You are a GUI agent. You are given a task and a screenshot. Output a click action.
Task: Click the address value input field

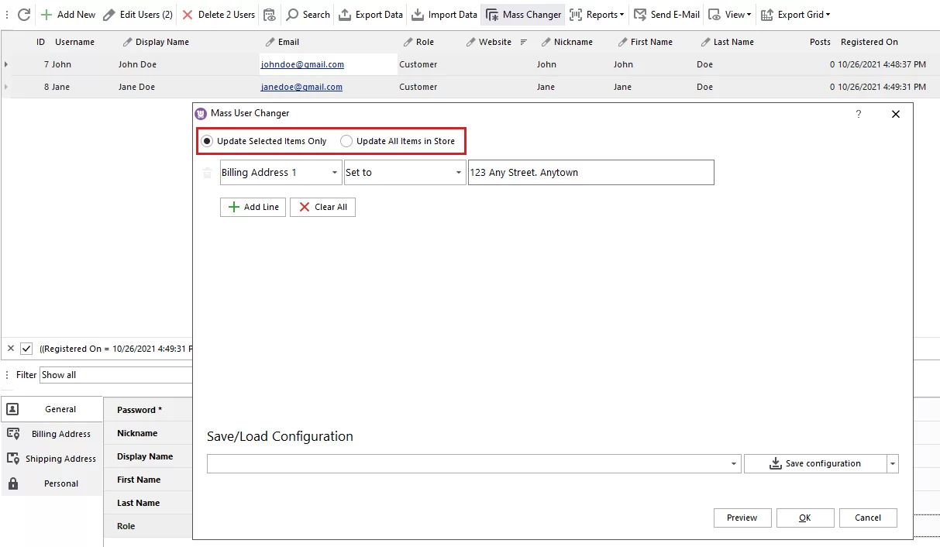coord(589,172)
